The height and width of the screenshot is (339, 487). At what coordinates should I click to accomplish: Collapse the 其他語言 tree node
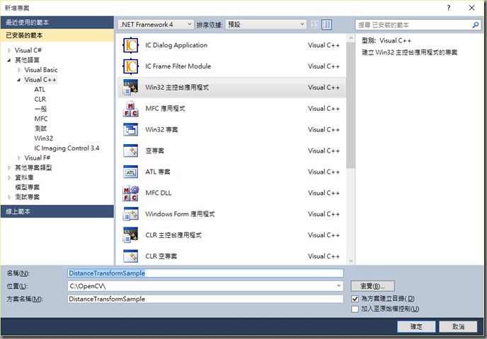9,60
